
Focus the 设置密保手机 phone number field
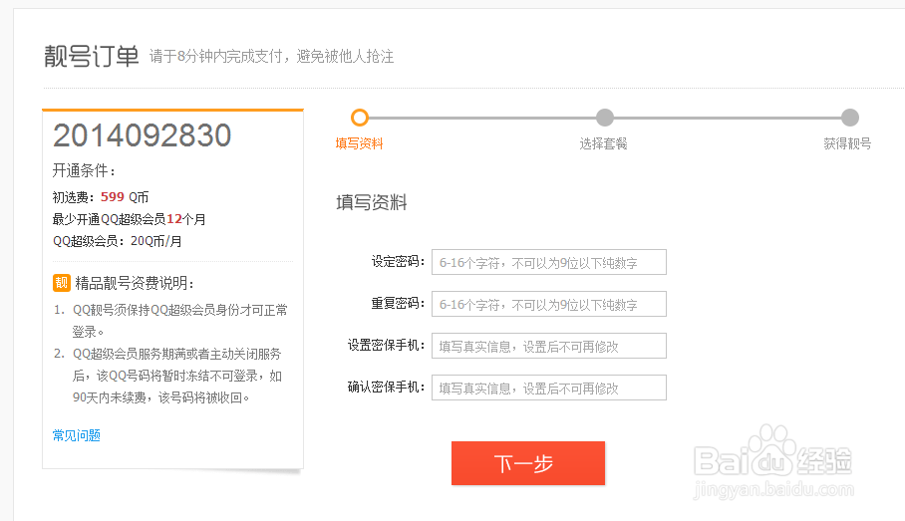pyautogui.click(x=549, y=346)
